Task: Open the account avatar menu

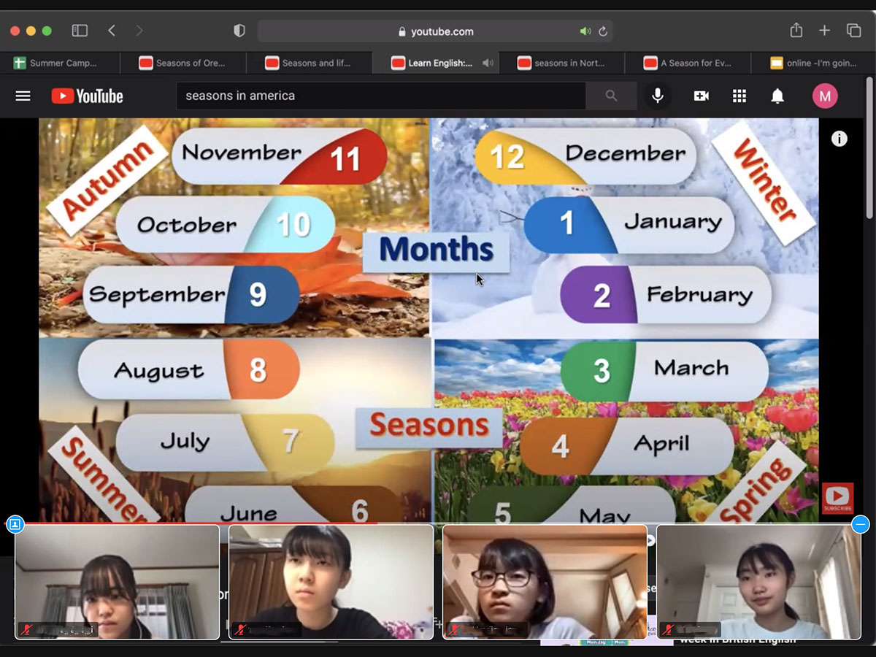Action: click(x=825, y=96)
